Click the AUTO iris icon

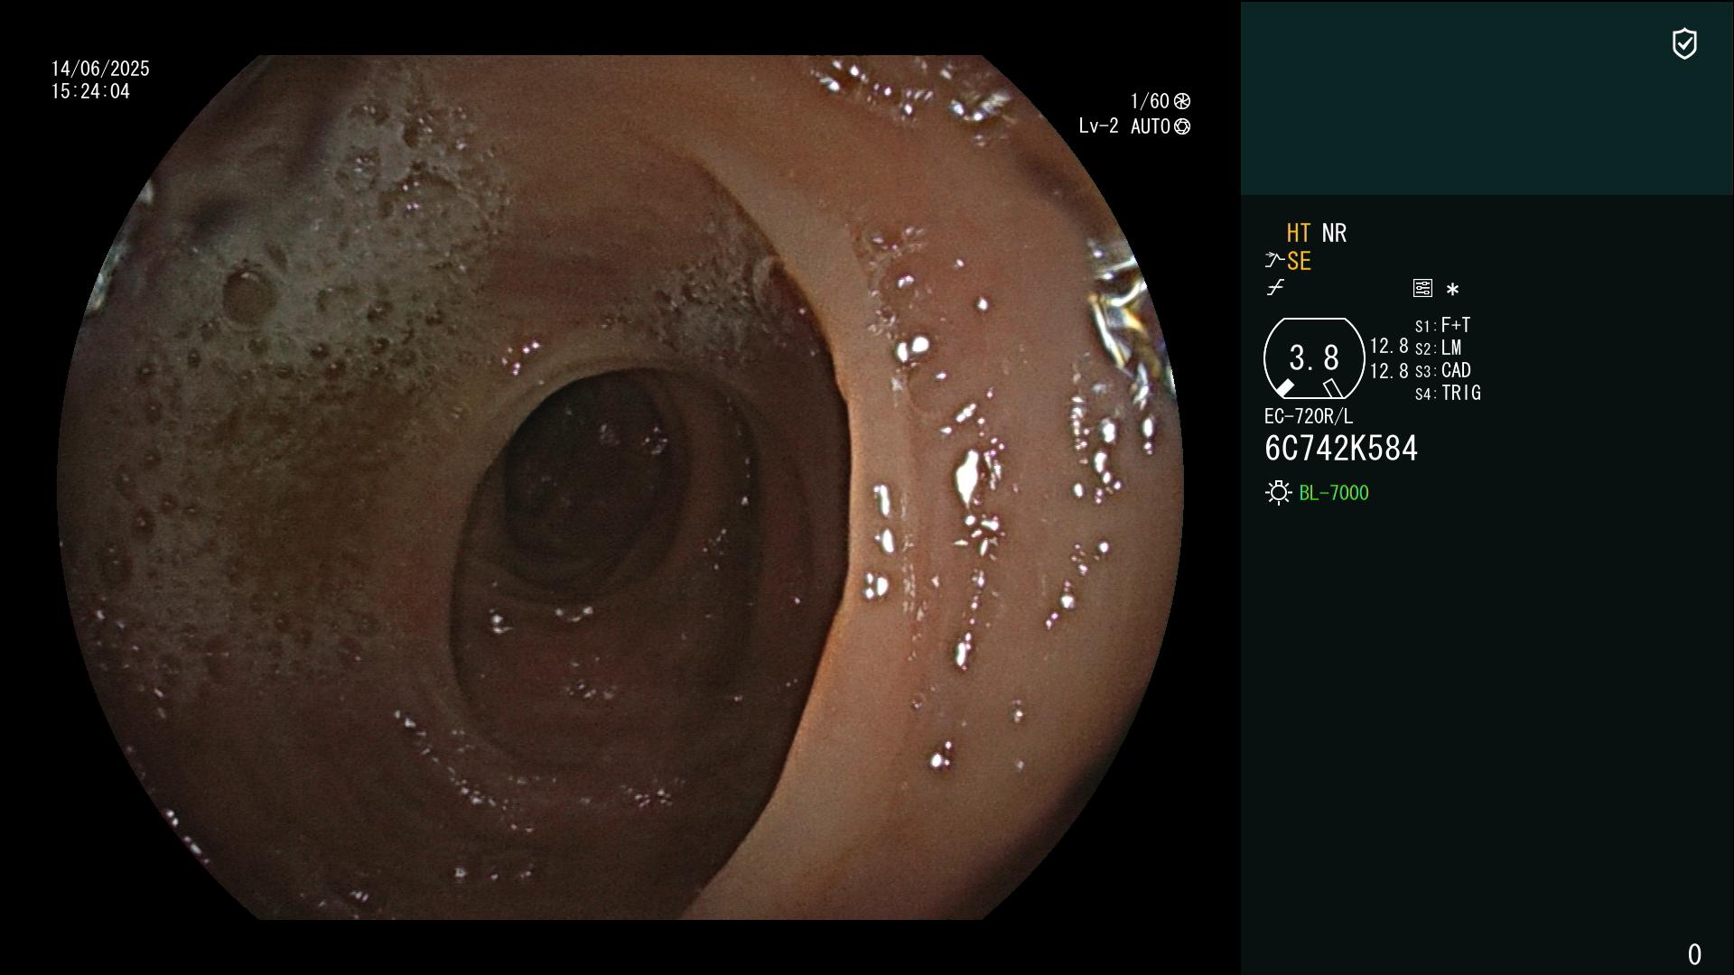(1182, 126)
